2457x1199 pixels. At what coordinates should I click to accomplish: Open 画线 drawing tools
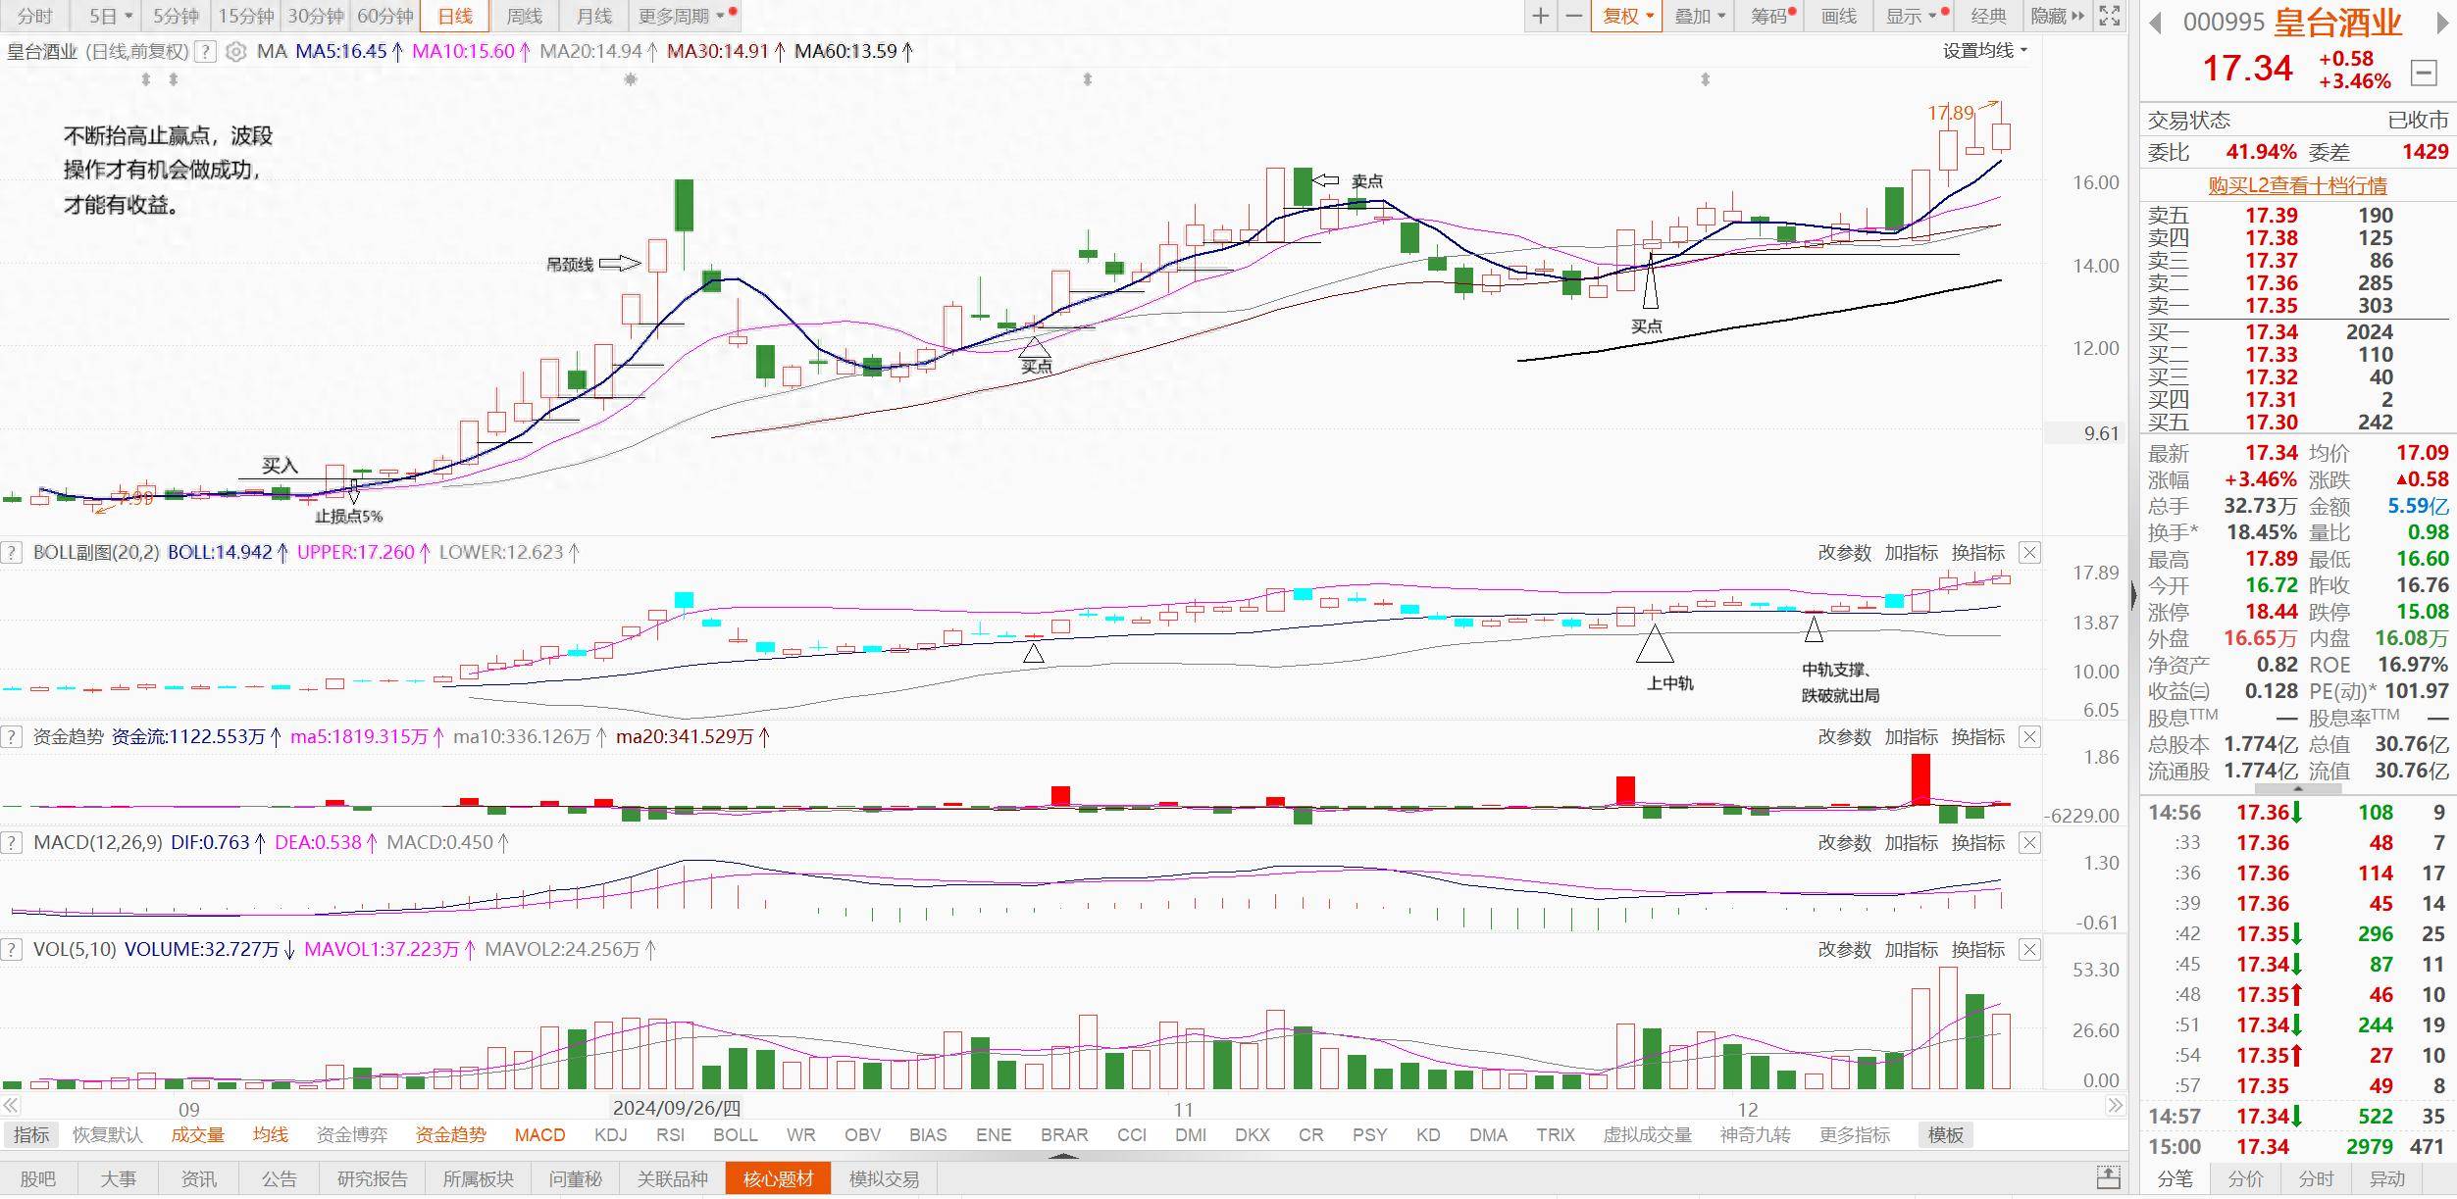coord(1838,16)
